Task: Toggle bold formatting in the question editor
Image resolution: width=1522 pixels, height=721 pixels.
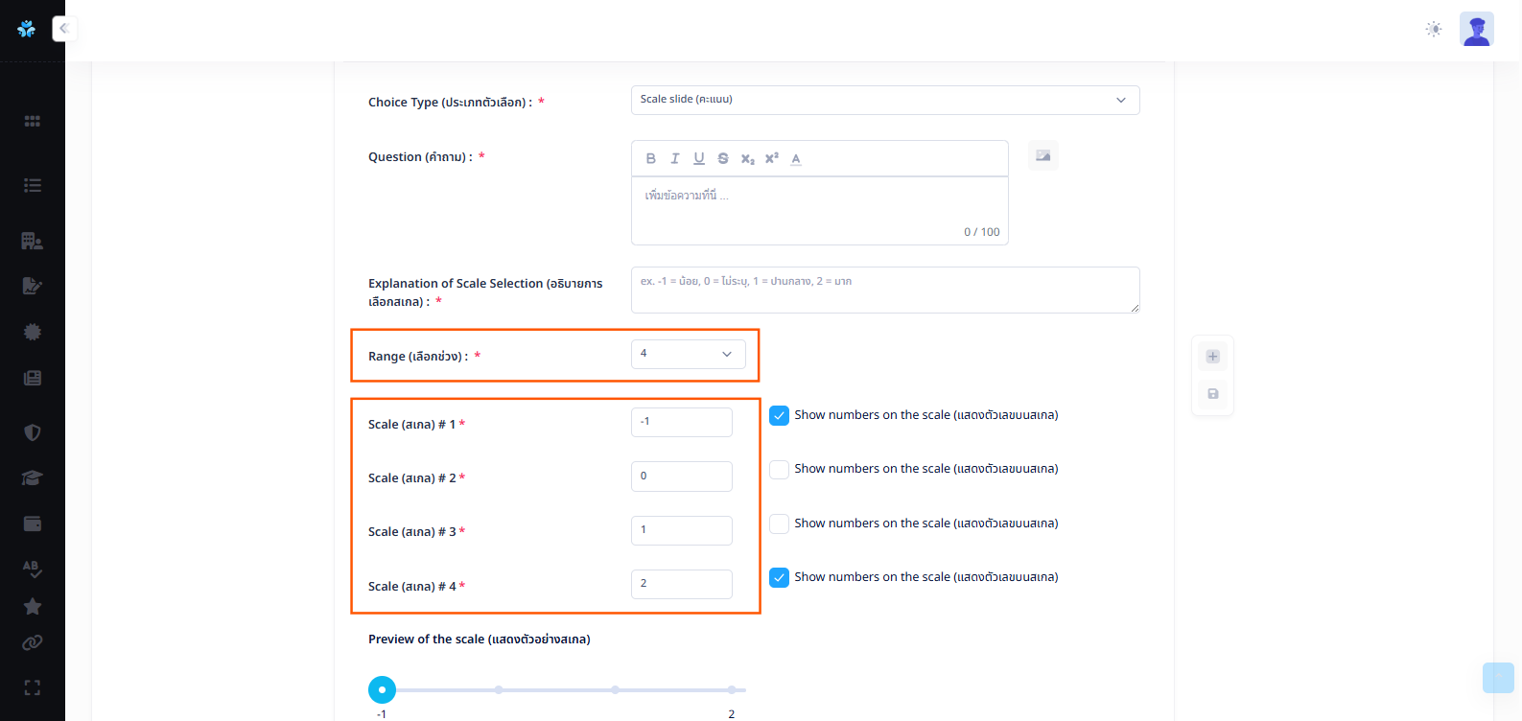Action: (651, 158)
